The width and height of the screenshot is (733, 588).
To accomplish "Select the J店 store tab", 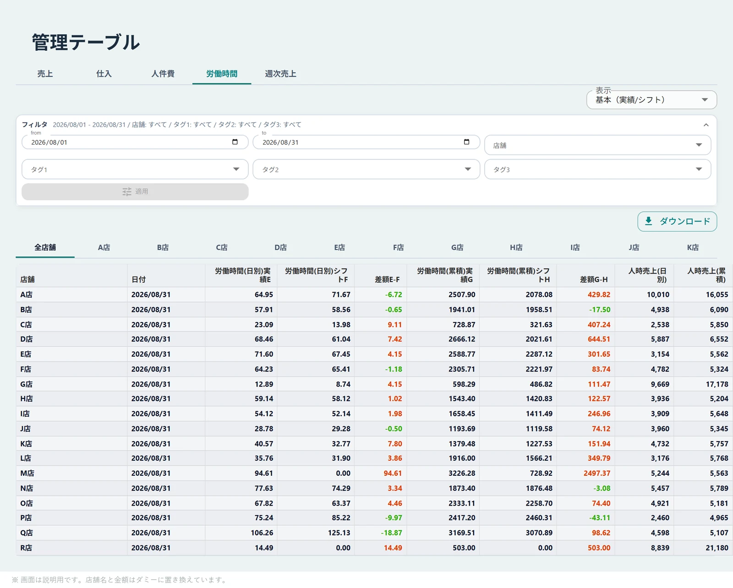I will [x=634, y=247].
